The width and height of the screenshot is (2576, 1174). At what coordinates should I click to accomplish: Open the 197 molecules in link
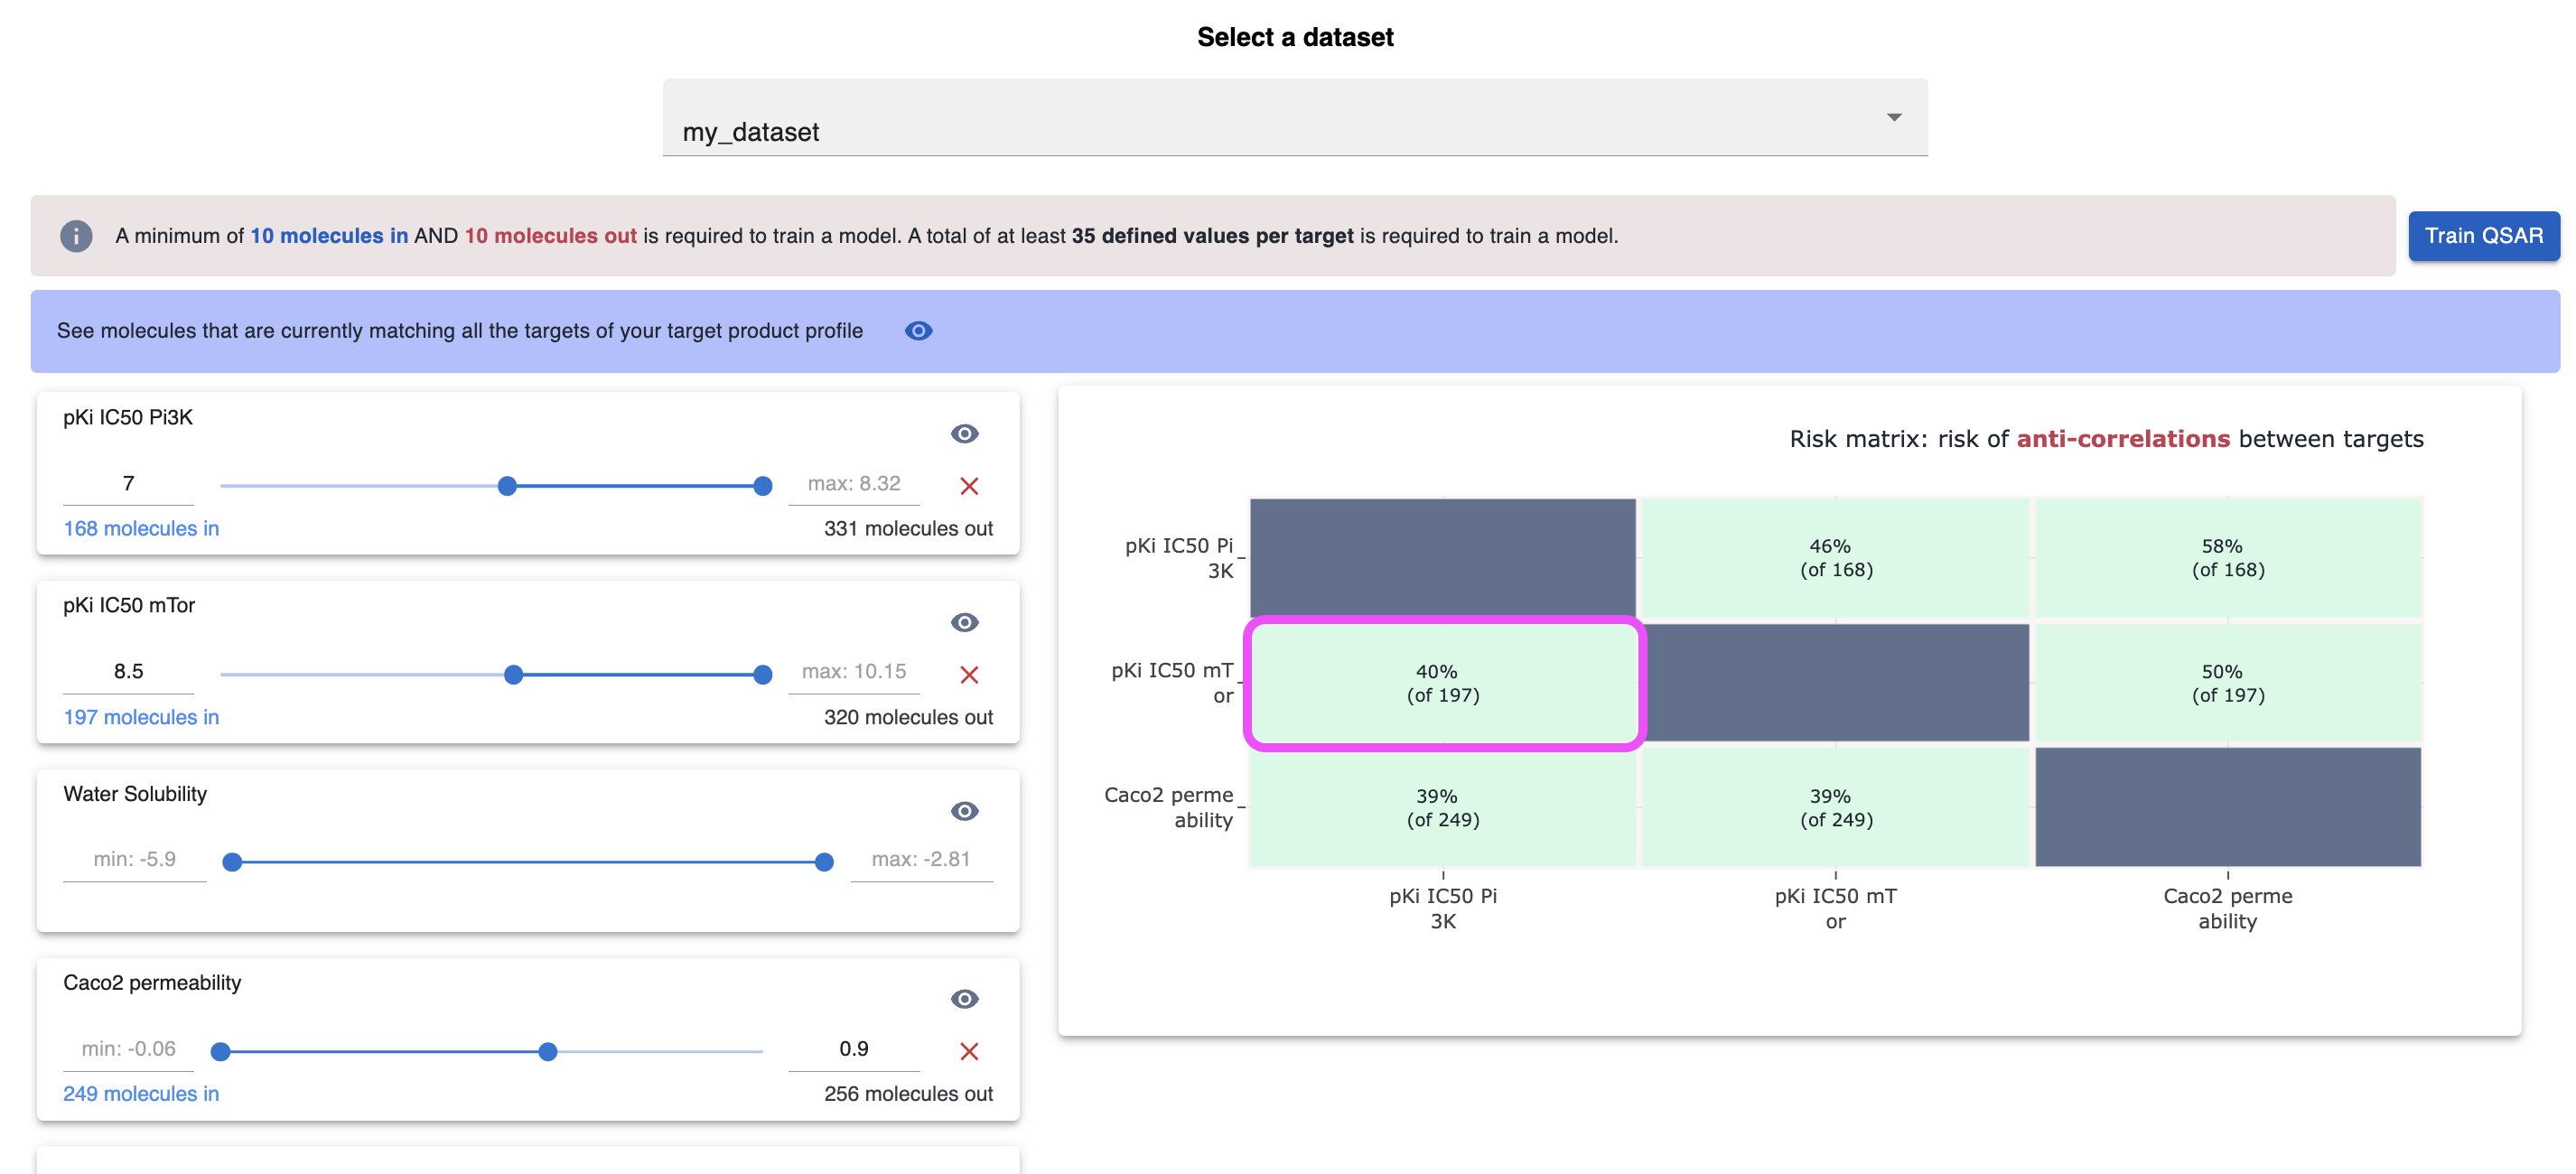141,717
